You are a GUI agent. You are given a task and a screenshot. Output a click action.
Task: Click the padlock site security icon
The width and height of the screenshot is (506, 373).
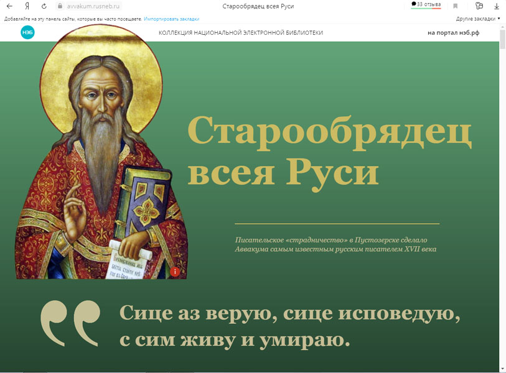coord(60,6)
